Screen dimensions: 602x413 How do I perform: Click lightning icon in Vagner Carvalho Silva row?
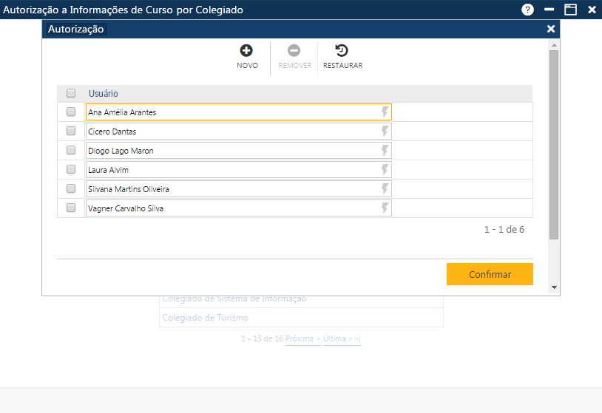[x=385, y=208]
